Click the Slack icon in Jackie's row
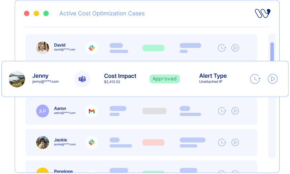This screenshot has width=290, height=174. pyautogui.click(x=92, y=142)
